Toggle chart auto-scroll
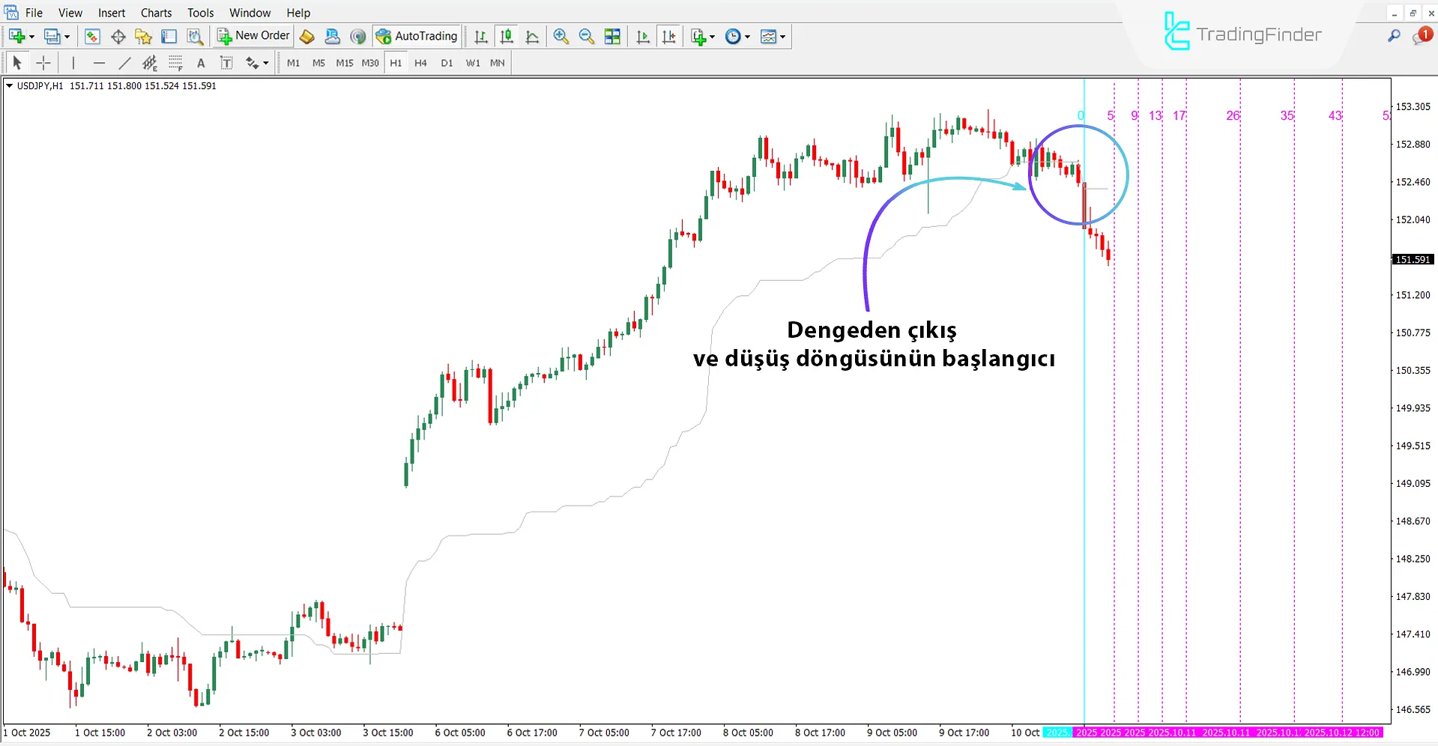Viewport: 1438px width, 746px height. point(642,36)
